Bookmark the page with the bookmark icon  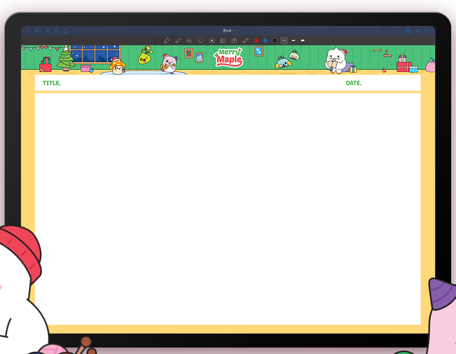click(57, 31)
